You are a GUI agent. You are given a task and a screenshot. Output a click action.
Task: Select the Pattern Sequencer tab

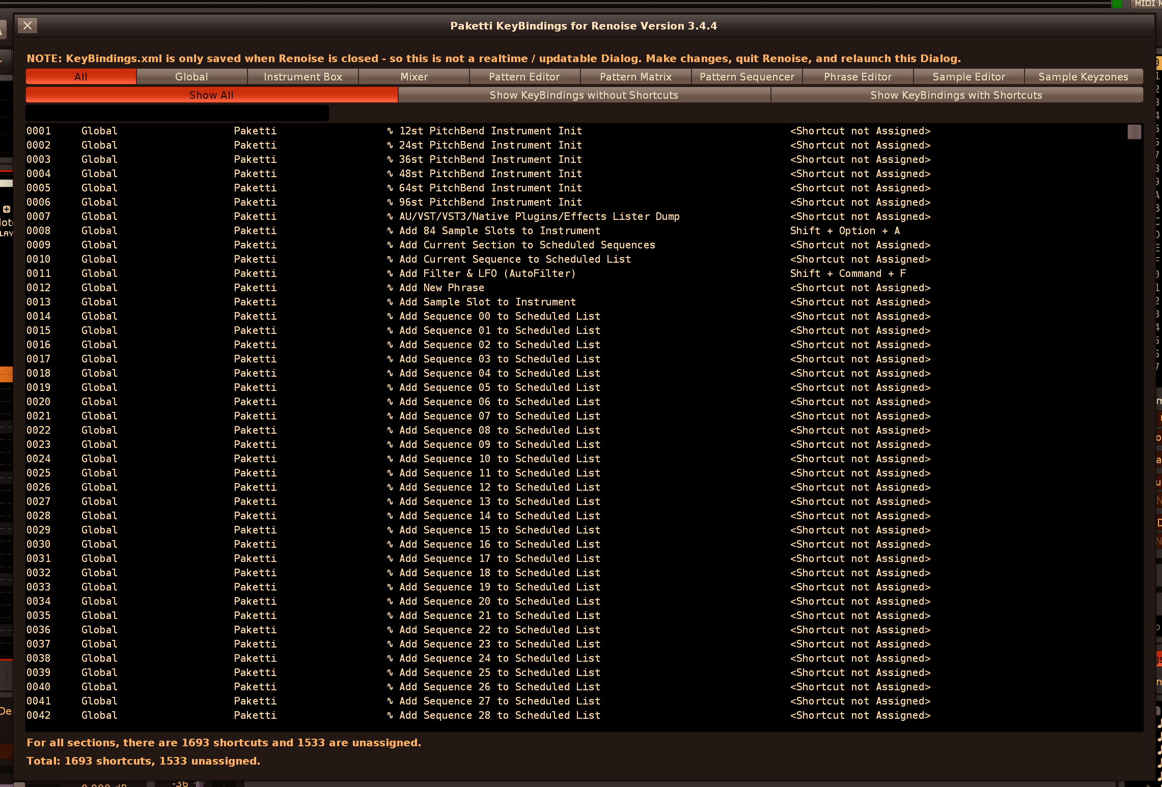746,77
